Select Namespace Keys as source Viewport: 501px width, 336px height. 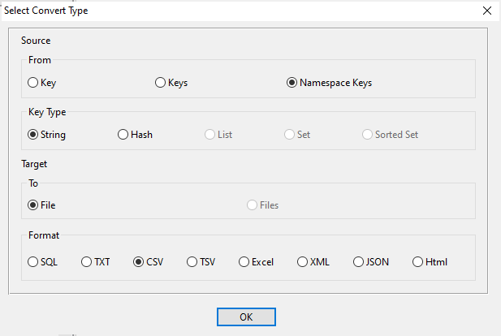point(292,82)
